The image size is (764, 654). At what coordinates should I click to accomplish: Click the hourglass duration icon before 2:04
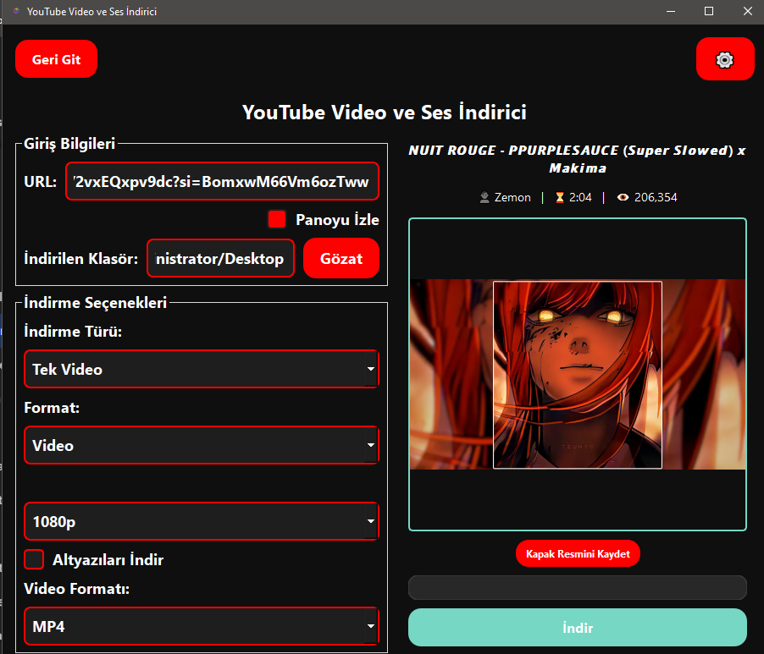click(561, 197)
